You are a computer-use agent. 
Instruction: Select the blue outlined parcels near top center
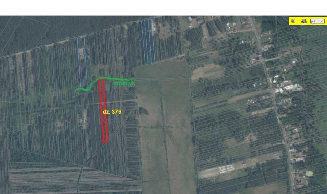click(148, 42)
